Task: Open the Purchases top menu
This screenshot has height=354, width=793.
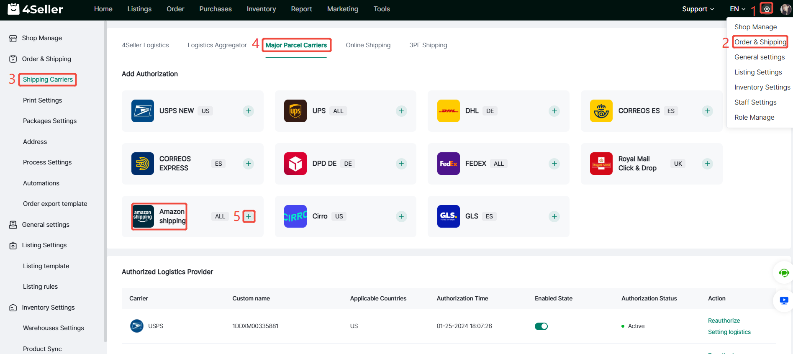Action: [216, 9]
